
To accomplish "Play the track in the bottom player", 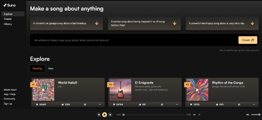I will click(104, 115).
